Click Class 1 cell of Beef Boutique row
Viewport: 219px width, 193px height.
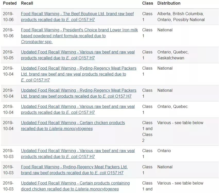[x=147, y=17]
